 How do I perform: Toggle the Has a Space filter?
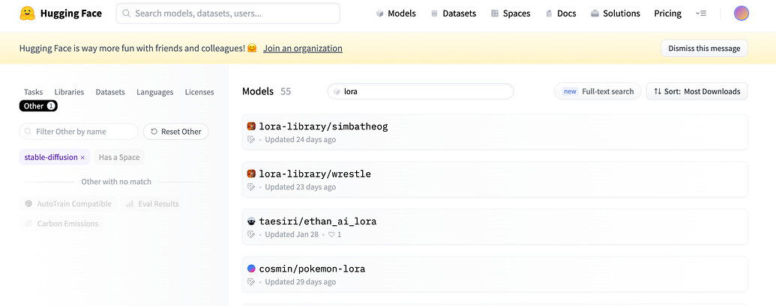pyautogui.click(x=119, y=157)
